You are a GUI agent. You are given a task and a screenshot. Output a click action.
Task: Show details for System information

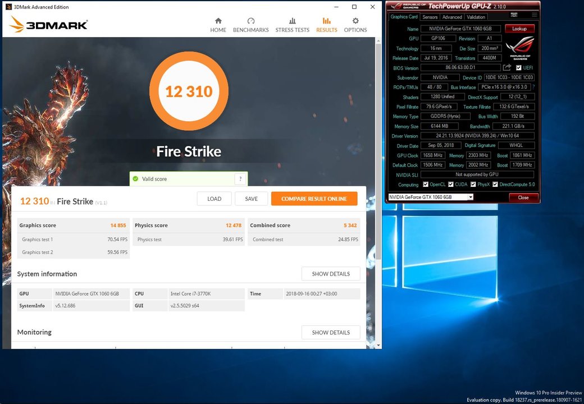click(331, 274)
